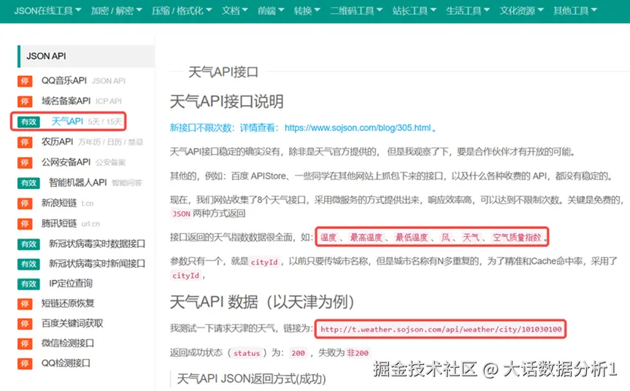Open 新冠状病毒实时数据接口 entry
This screenshot has width=630, height=391.
pos(97,244)
